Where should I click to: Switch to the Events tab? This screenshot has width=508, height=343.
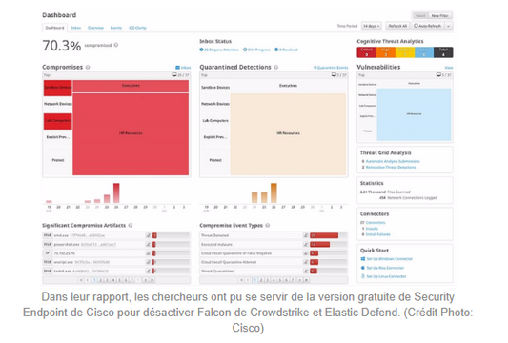coord(116,28)
